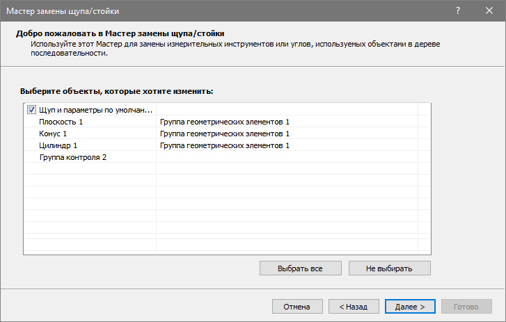The height and width of the screenshot is (322, 506).
Task: Cancel the wizard with Отмена
Action: (297, 306)
